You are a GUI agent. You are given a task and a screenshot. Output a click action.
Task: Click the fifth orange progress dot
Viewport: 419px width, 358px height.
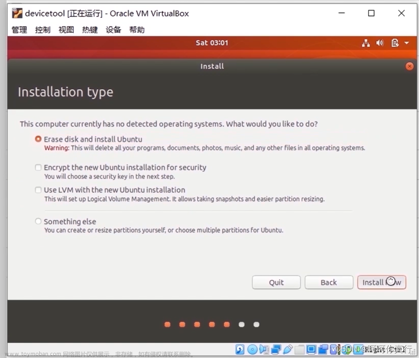[226, 325]
